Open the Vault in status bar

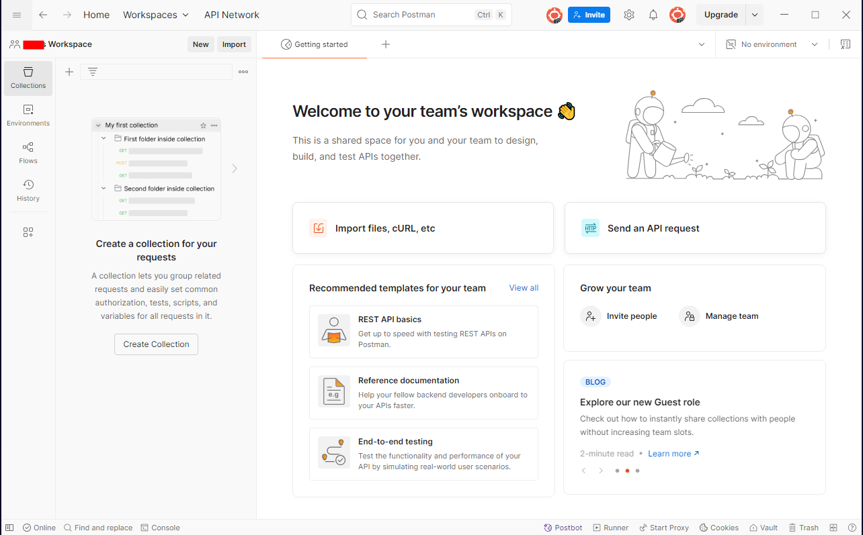pyautogui.click(x=764, y=528)
